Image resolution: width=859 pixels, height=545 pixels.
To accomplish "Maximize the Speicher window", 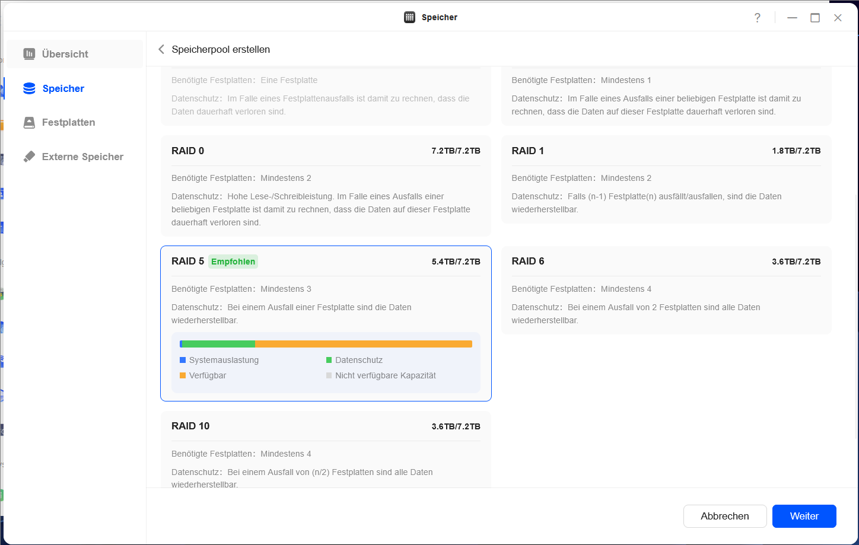I will (x=815, y=18).
